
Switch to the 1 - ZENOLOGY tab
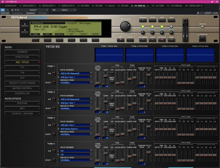pyautogui.click(x=9, y=6)
